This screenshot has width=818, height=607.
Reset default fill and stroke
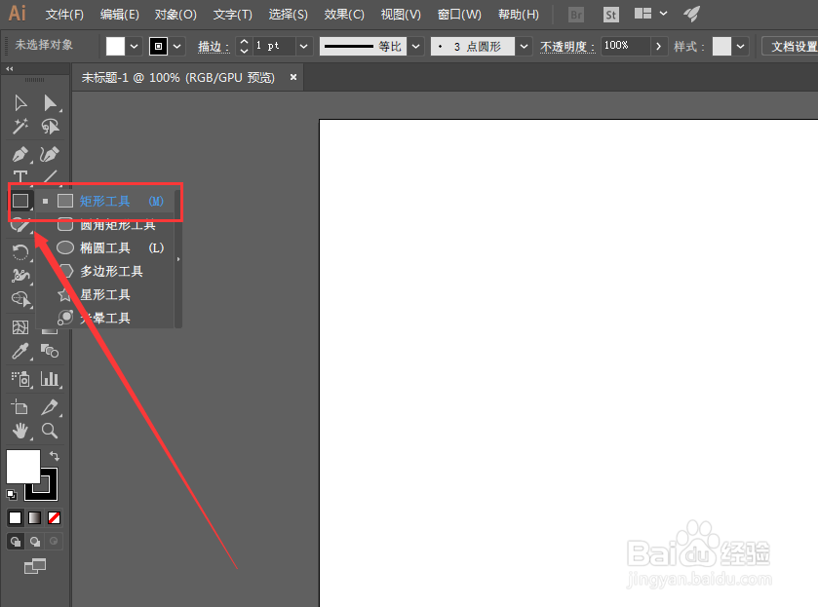(x=12, y=494)
